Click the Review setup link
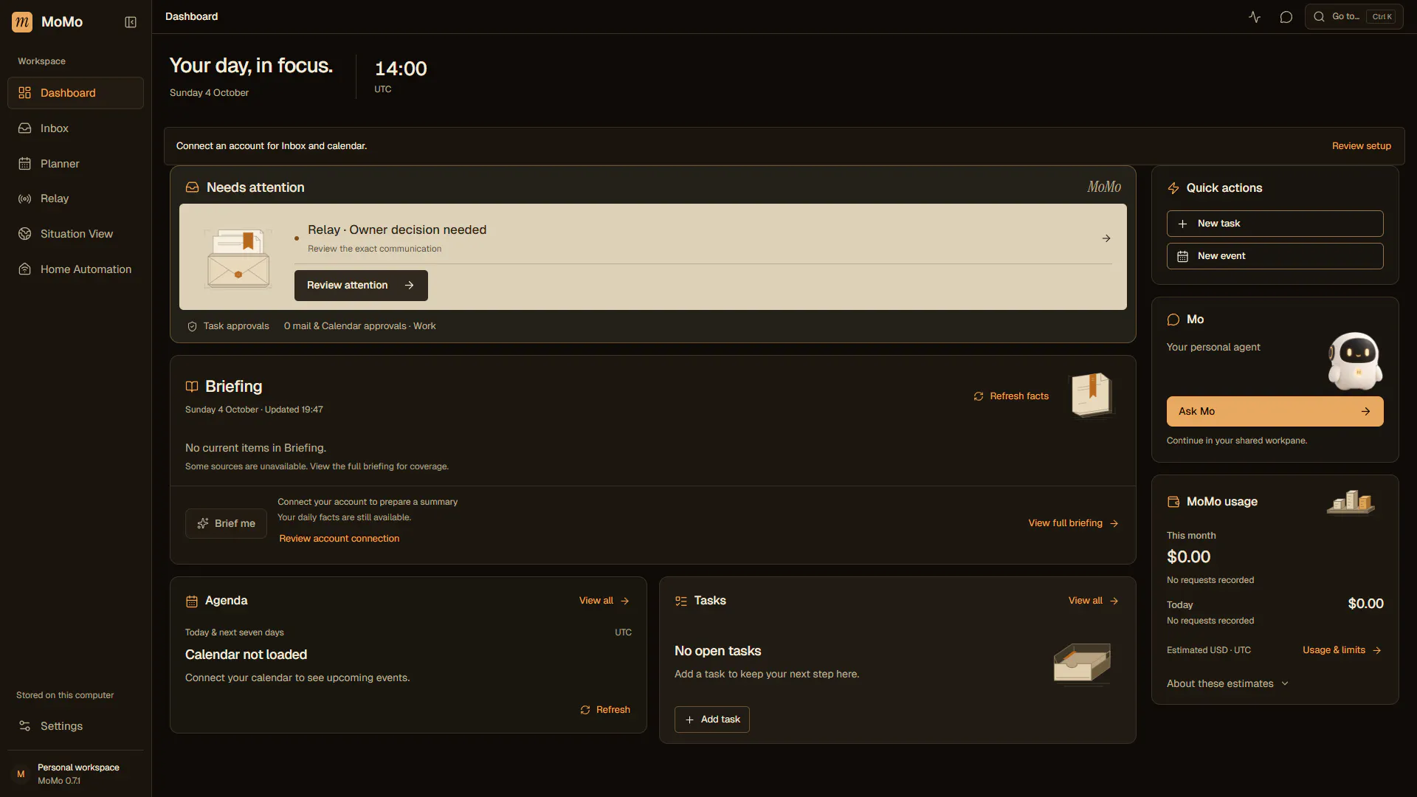 (x=1361, y=146)
